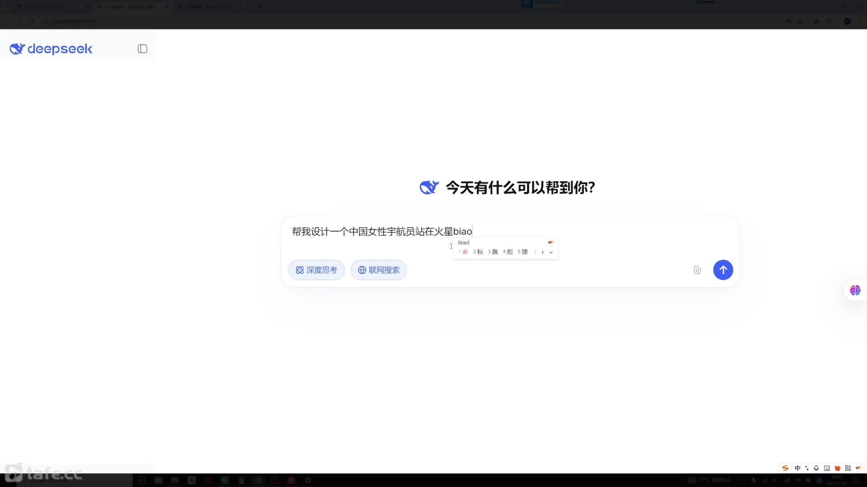Open the IME soft keyboard icon
The image size is (867, 487).
(x=827, y=468)
